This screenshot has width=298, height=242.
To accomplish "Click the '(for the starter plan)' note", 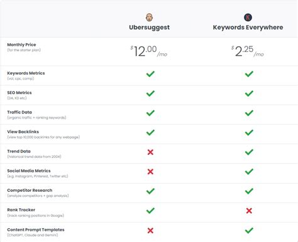I will pyautogui.click(x=24, y=50).
